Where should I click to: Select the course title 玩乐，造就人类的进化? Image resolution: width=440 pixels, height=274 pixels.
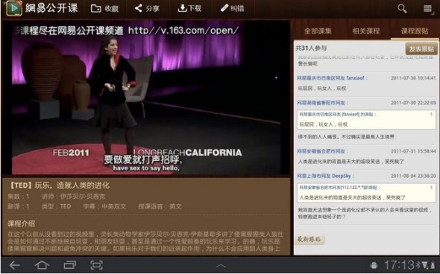[72, 185]
